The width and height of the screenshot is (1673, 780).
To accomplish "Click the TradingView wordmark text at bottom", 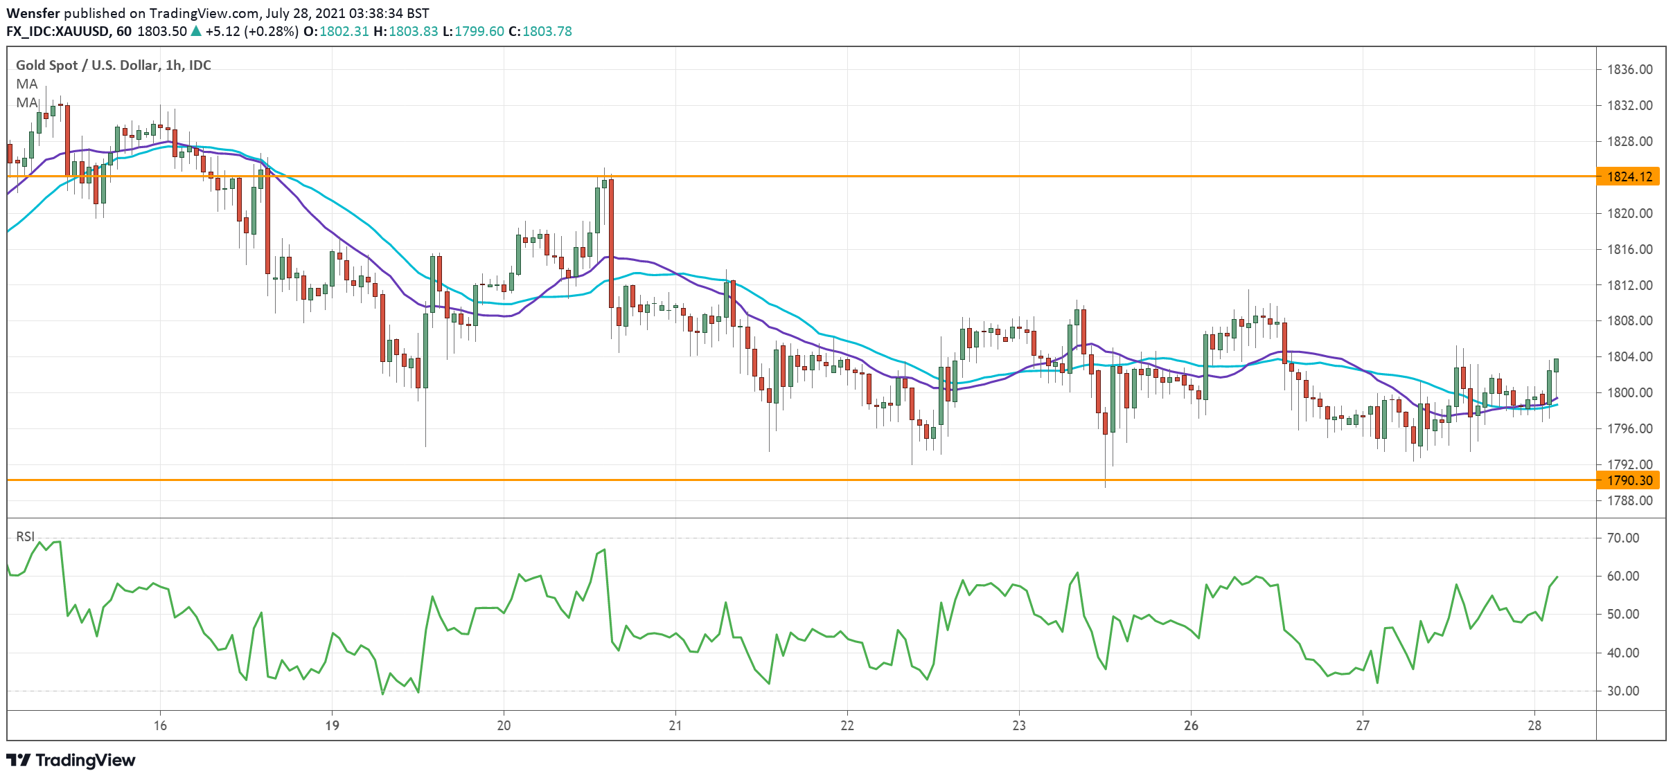I will [x=85, y=760].
